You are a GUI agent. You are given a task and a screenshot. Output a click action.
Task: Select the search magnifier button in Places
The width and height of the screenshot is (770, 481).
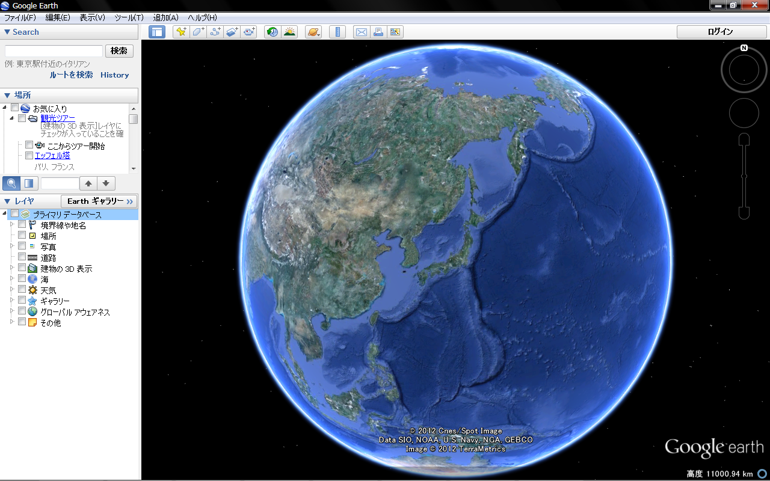(x=11, y=183)
